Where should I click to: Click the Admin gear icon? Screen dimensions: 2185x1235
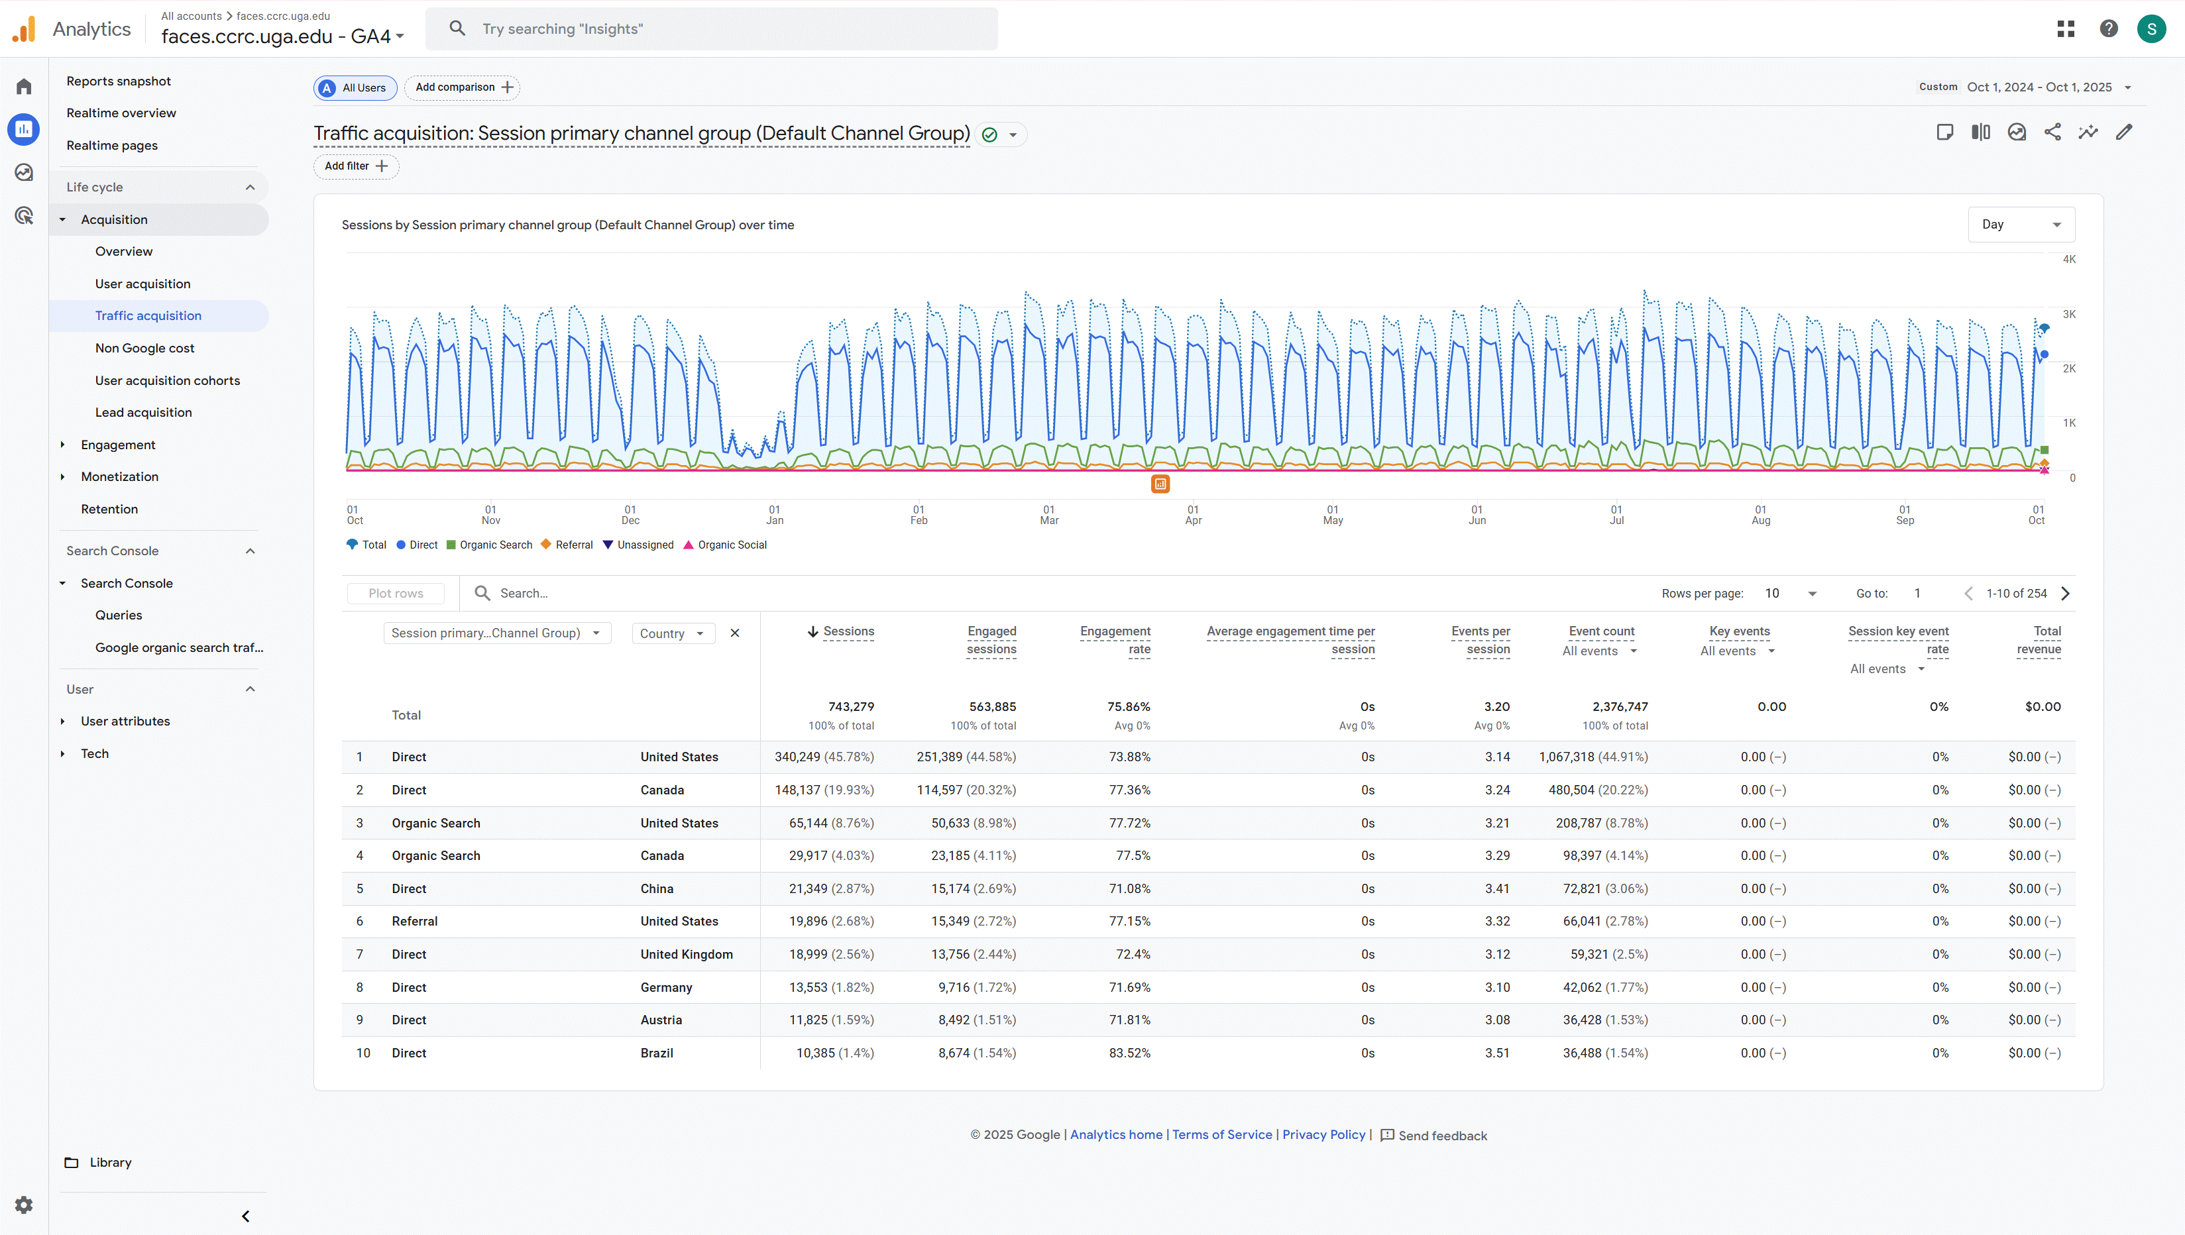coord(24,1205)
